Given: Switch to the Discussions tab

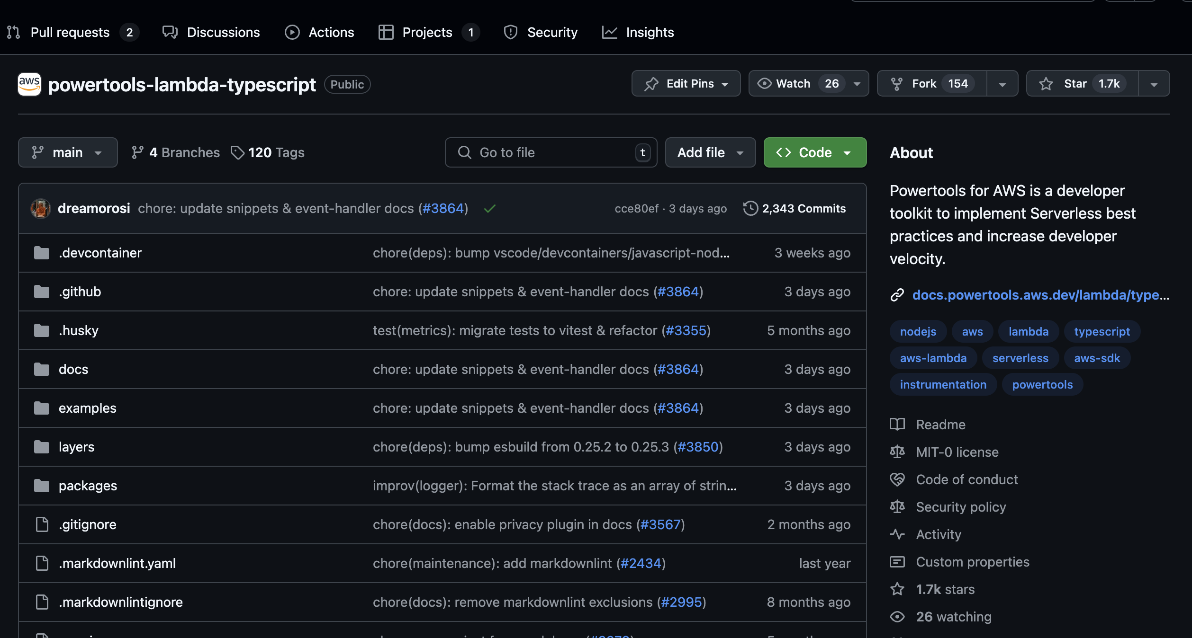Looking at the screenshot, I should pos(211,32).
